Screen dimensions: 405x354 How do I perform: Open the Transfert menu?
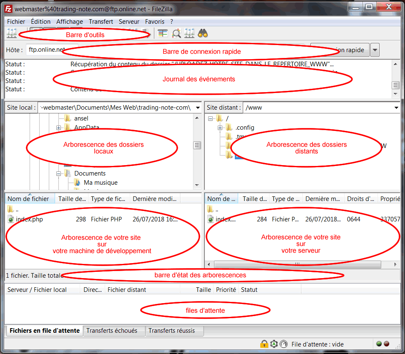point(101,22)
